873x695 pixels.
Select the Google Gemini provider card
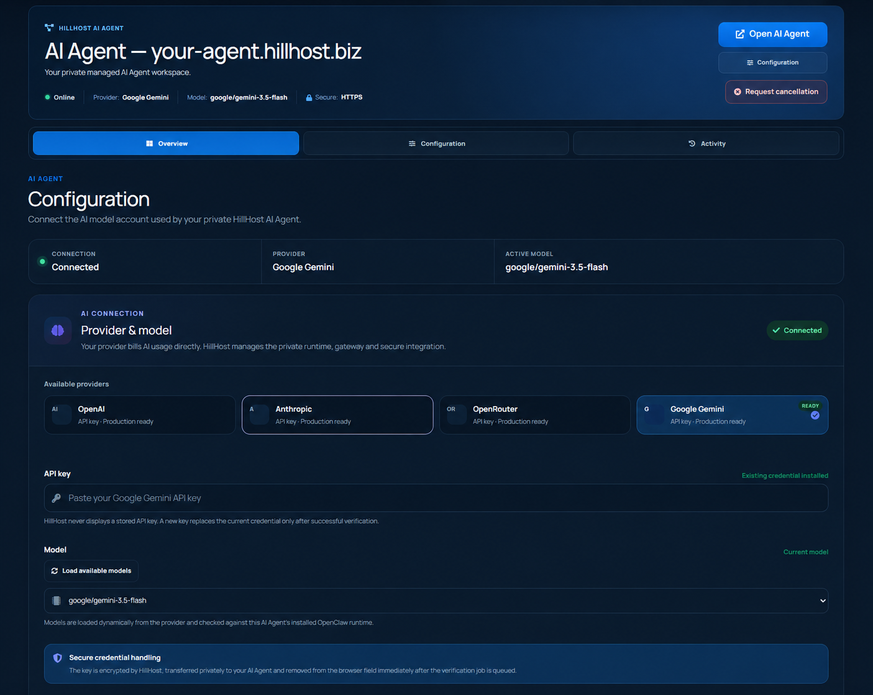(x=733, y=415)
